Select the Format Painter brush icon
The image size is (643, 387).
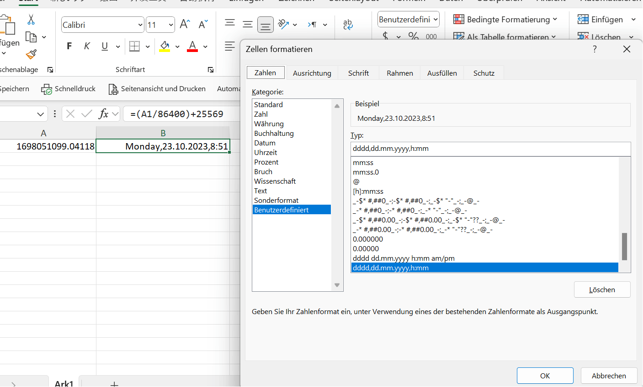click(x=31, y=55)
